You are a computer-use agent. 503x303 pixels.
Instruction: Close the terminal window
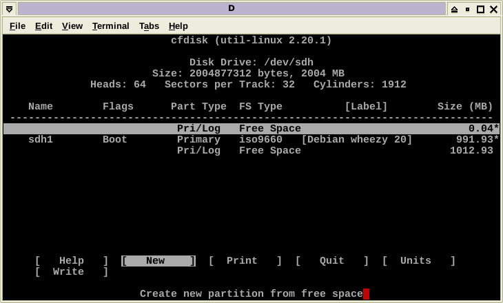[x=493, y=9]
